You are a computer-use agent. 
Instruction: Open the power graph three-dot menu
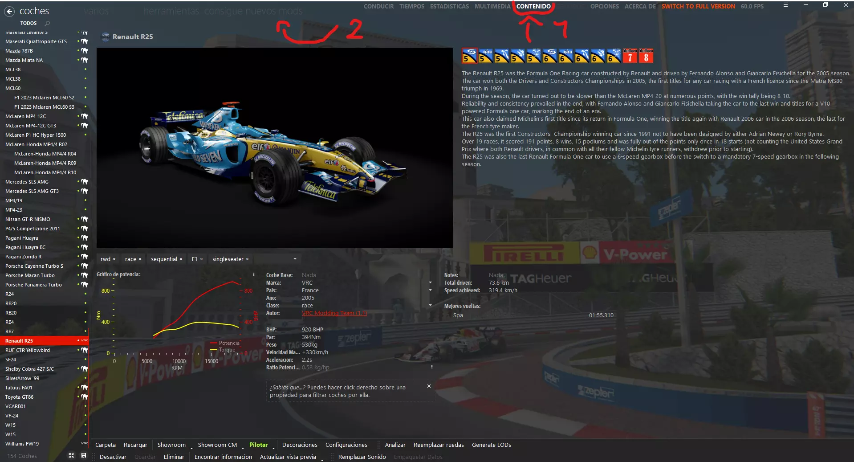pos(254,274)
